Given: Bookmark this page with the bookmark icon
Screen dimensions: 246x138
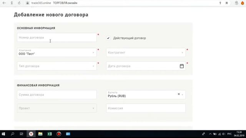Looking at the screenshot, I should (227, 3).
